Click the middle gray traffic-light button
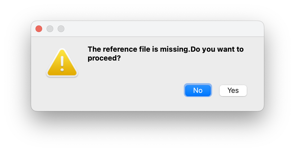The image size is (295, 152). [50, 29]
